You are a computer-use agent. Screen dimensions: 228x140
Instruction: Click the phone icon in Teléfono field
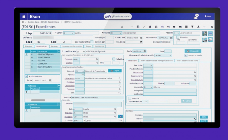pyautogui.click(x=195, y=119)
